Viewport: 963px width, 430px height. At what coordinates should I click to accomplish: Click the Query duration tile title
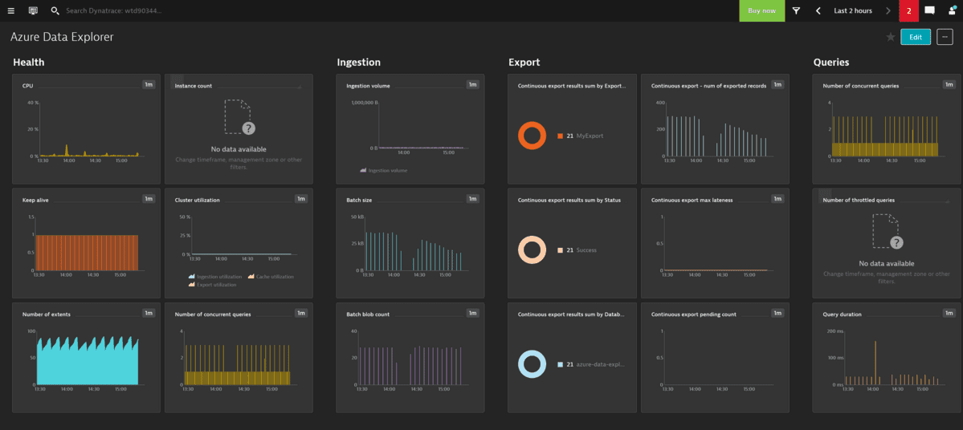pos(842,314)
